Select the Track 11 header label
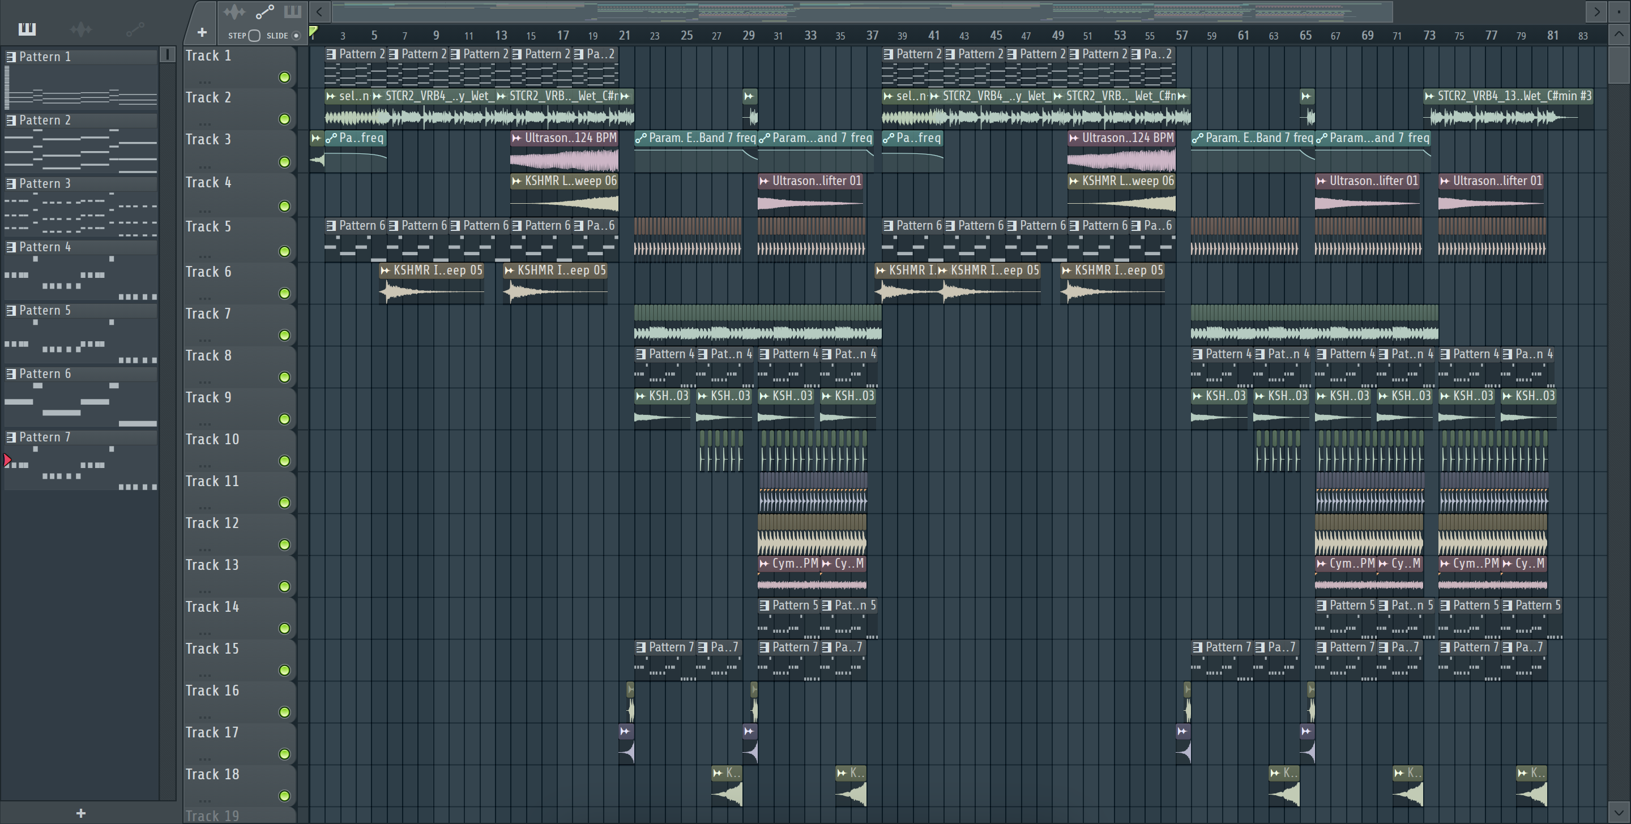Image resolution: width=1631 pixels, height=824 pixels. point(212,481)
